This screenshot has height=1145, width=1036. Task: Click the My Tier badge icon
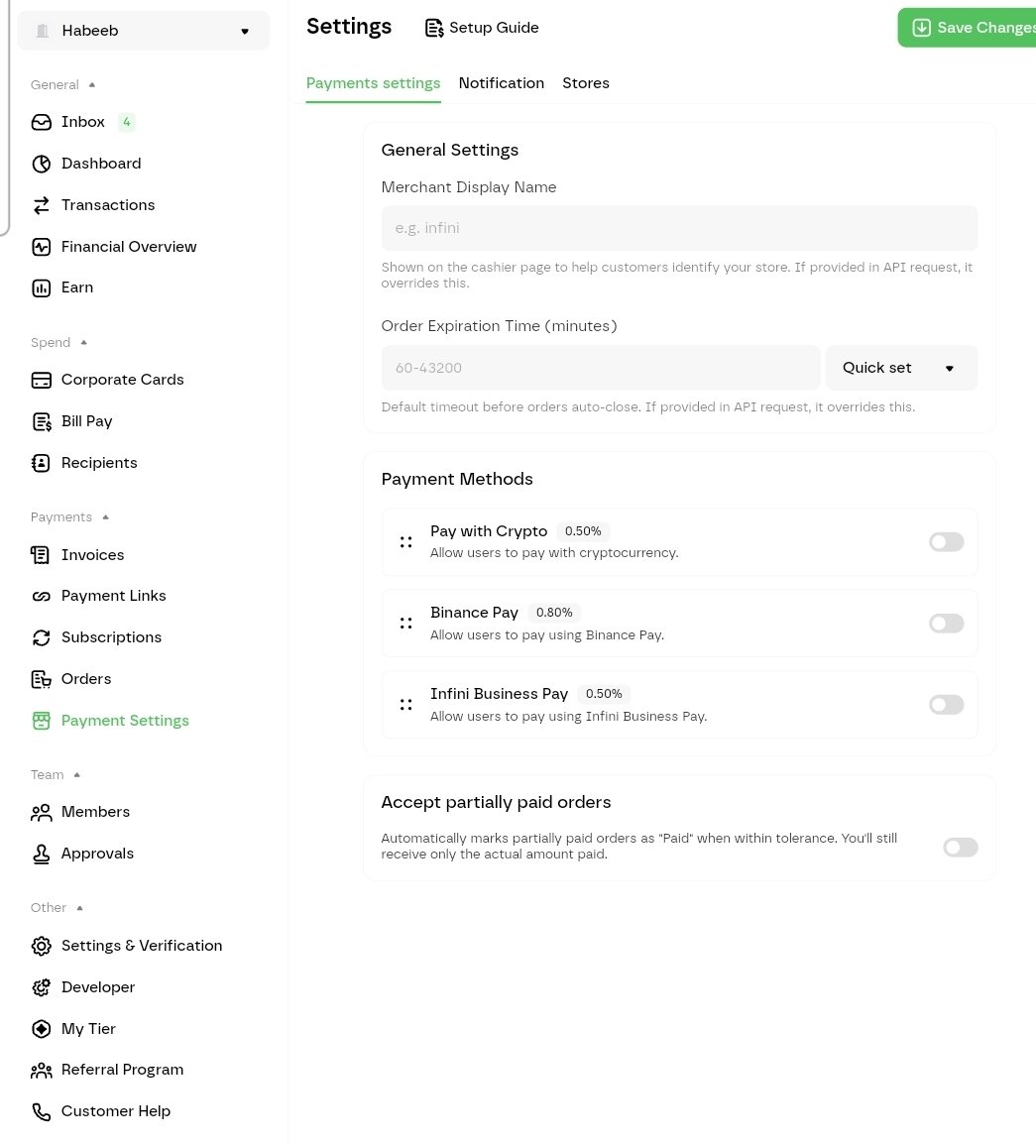[x=42, y=1029]
